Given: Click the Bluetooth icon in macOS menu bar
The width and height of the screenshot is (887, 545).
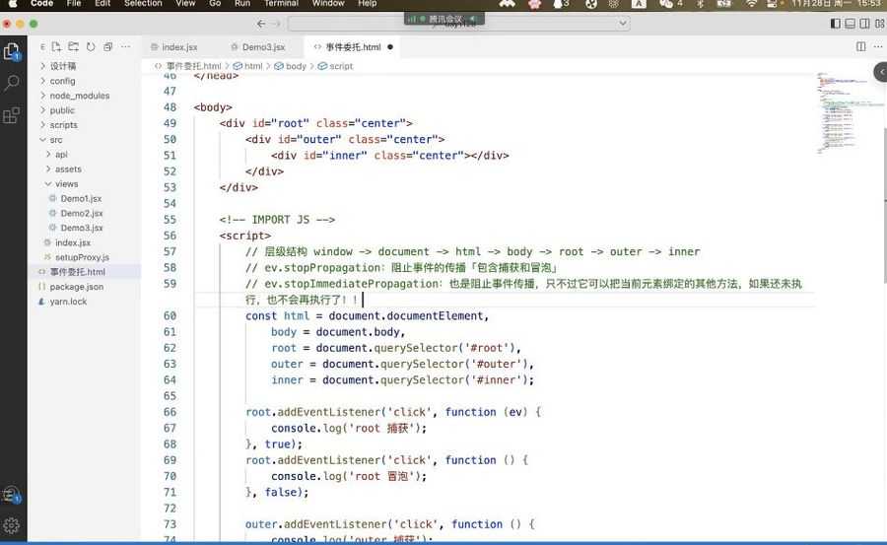Looking at the screenshot, I should [700, 4].
